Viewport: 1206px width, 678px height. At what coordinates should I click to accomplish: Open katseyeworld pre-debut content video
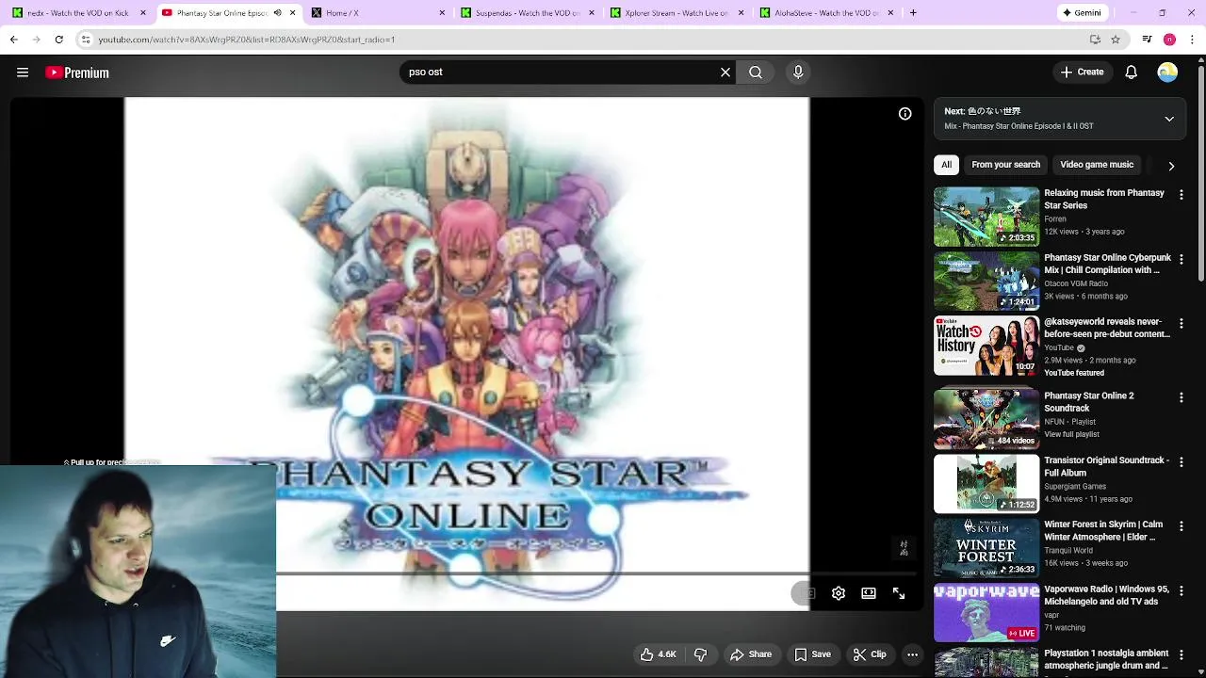(1107, 328)
